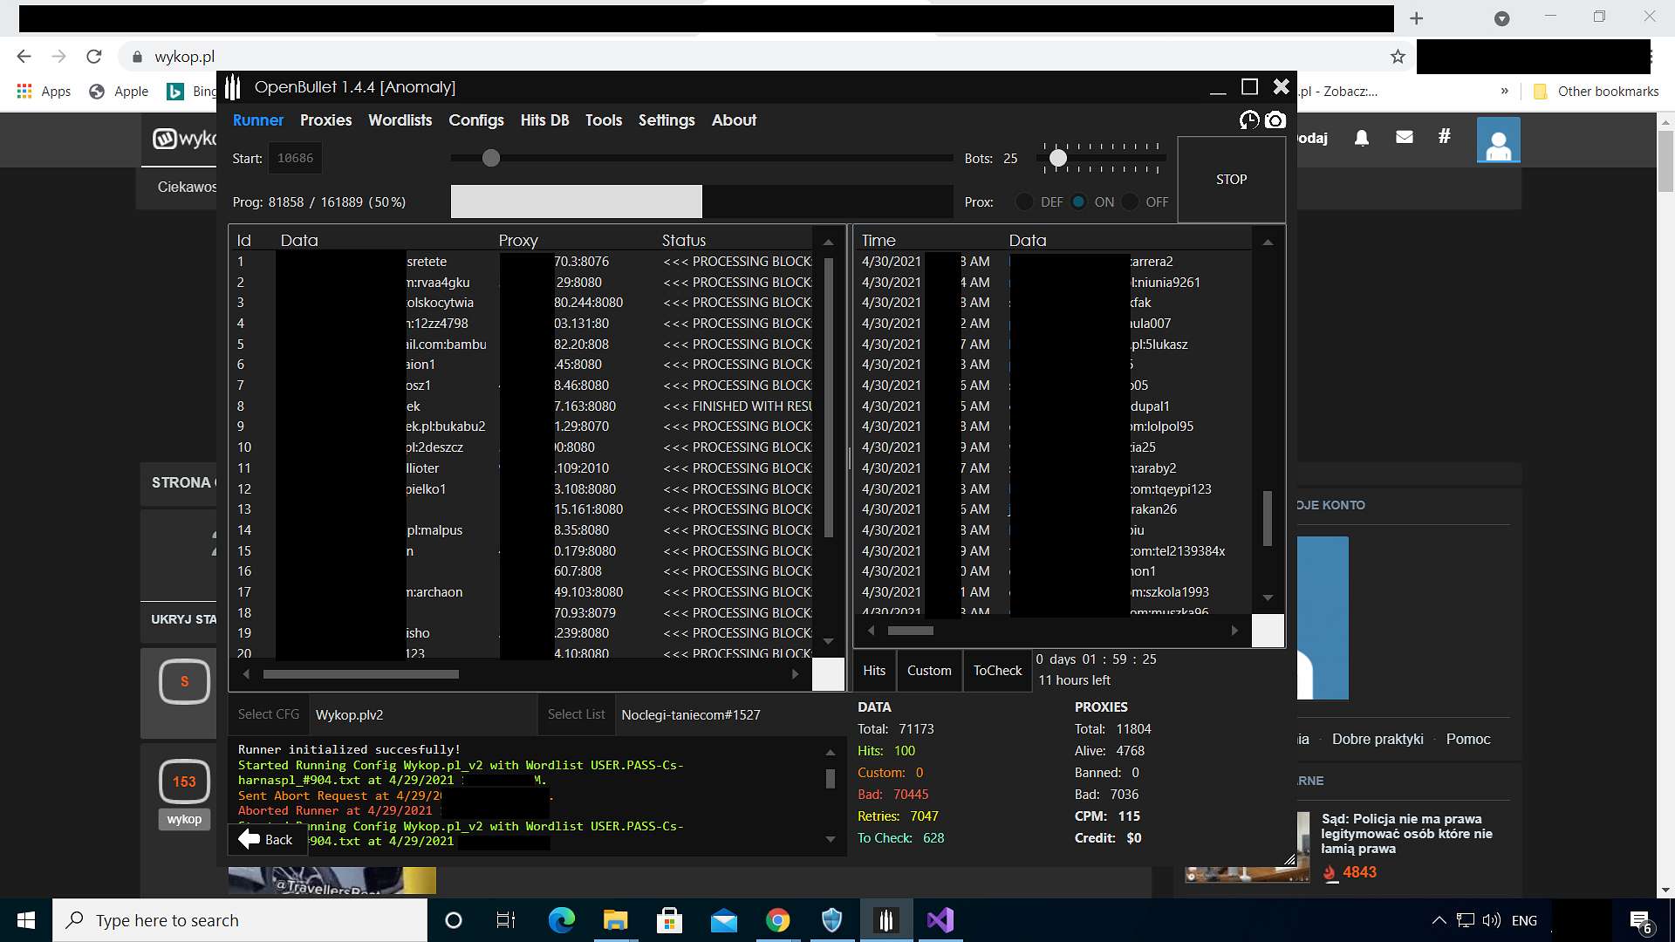
Task: Open Apps bookmarks shortcut
Action: tap(44, 91)
